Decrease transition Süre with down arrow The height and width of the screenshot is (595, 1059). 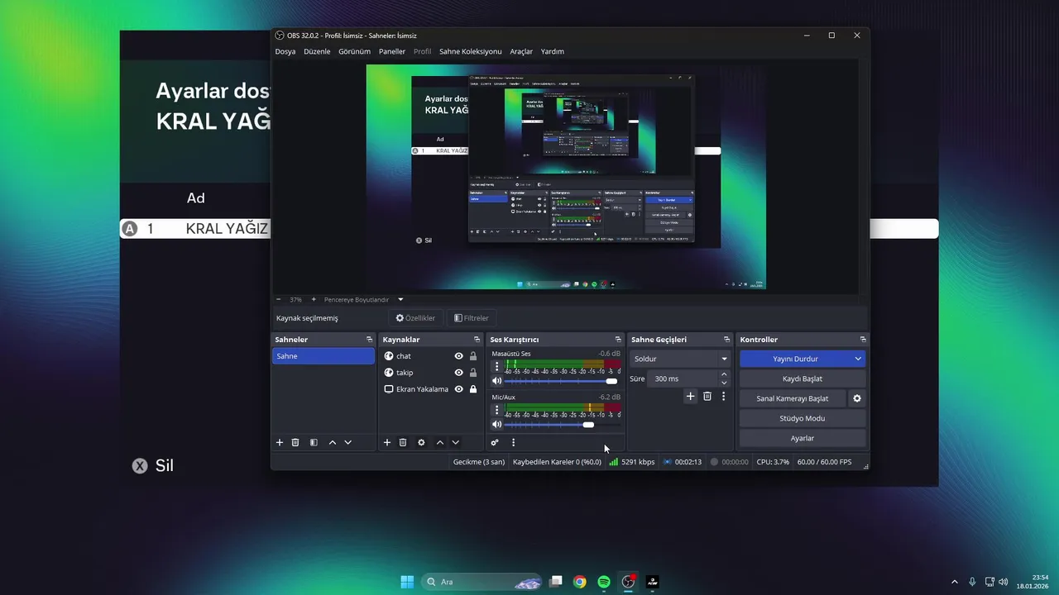click(724, 383)
